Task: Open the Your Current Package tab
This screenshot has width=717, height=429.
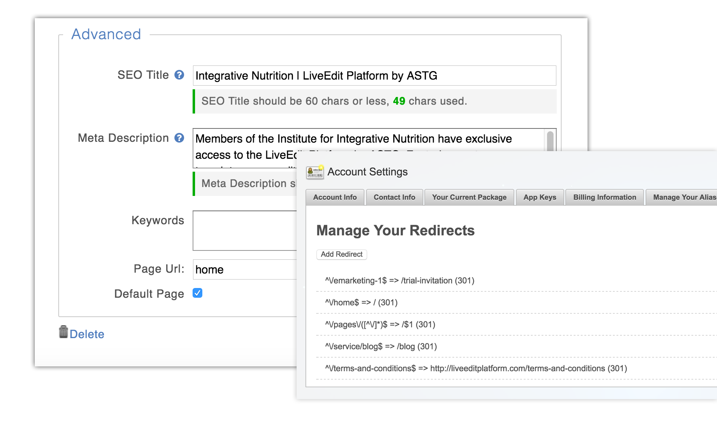Action: [x=469, y=197]
